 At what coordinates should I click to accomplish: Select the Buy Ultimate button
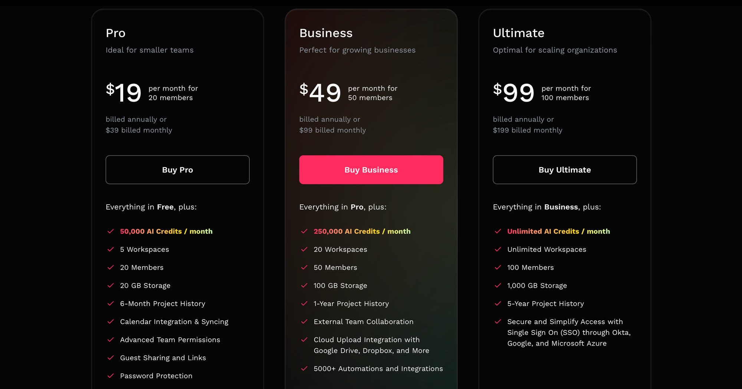(565, 169)
